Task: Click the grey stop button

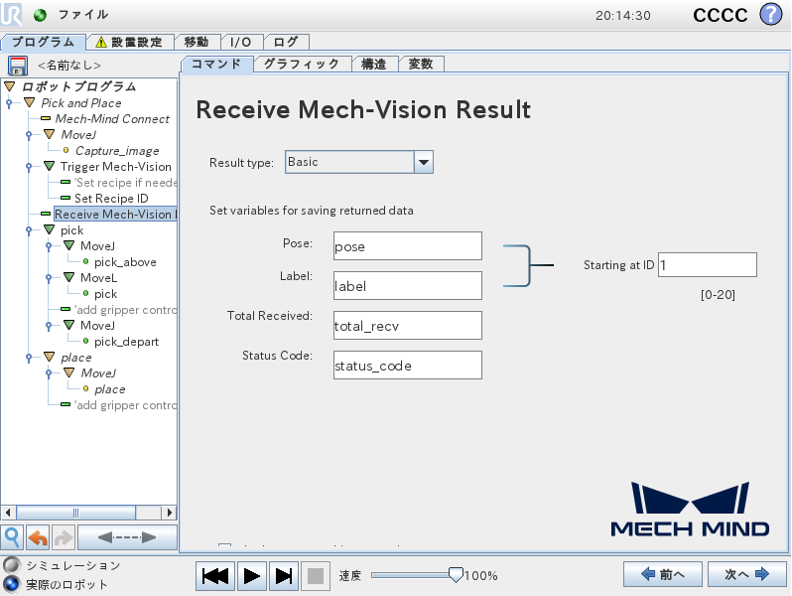Action: tap(316, 576)
